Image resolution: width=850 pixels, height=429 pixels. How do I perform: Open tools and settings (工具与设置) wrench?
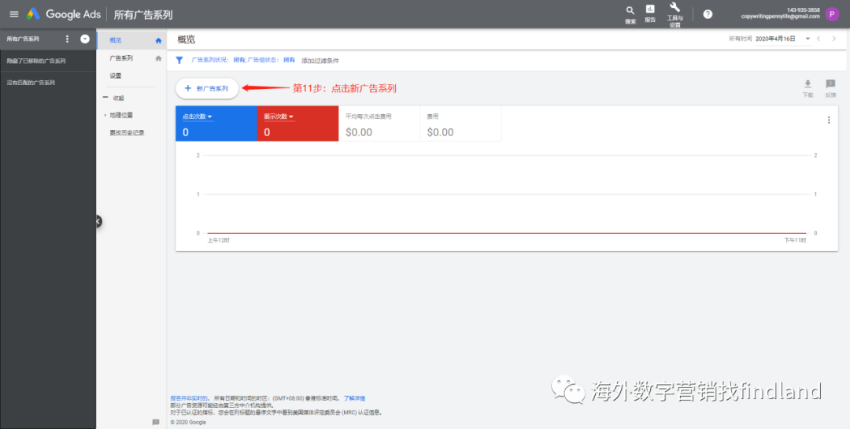pos(674,15)
